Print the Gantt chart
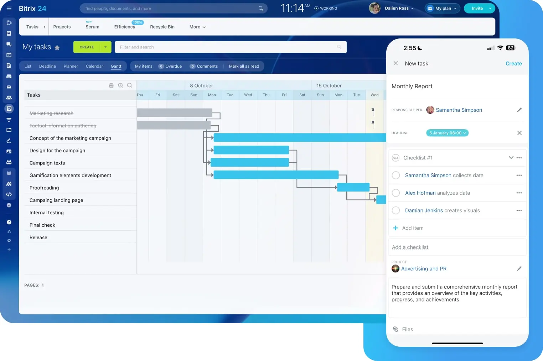 click(111, 85)
